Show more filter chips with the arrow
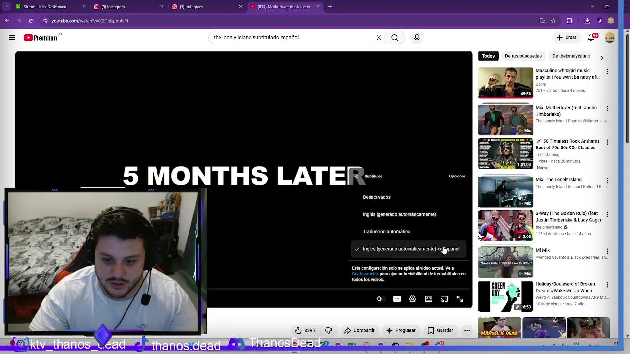Viewport: 630px width, 354px height. [602, 58]
